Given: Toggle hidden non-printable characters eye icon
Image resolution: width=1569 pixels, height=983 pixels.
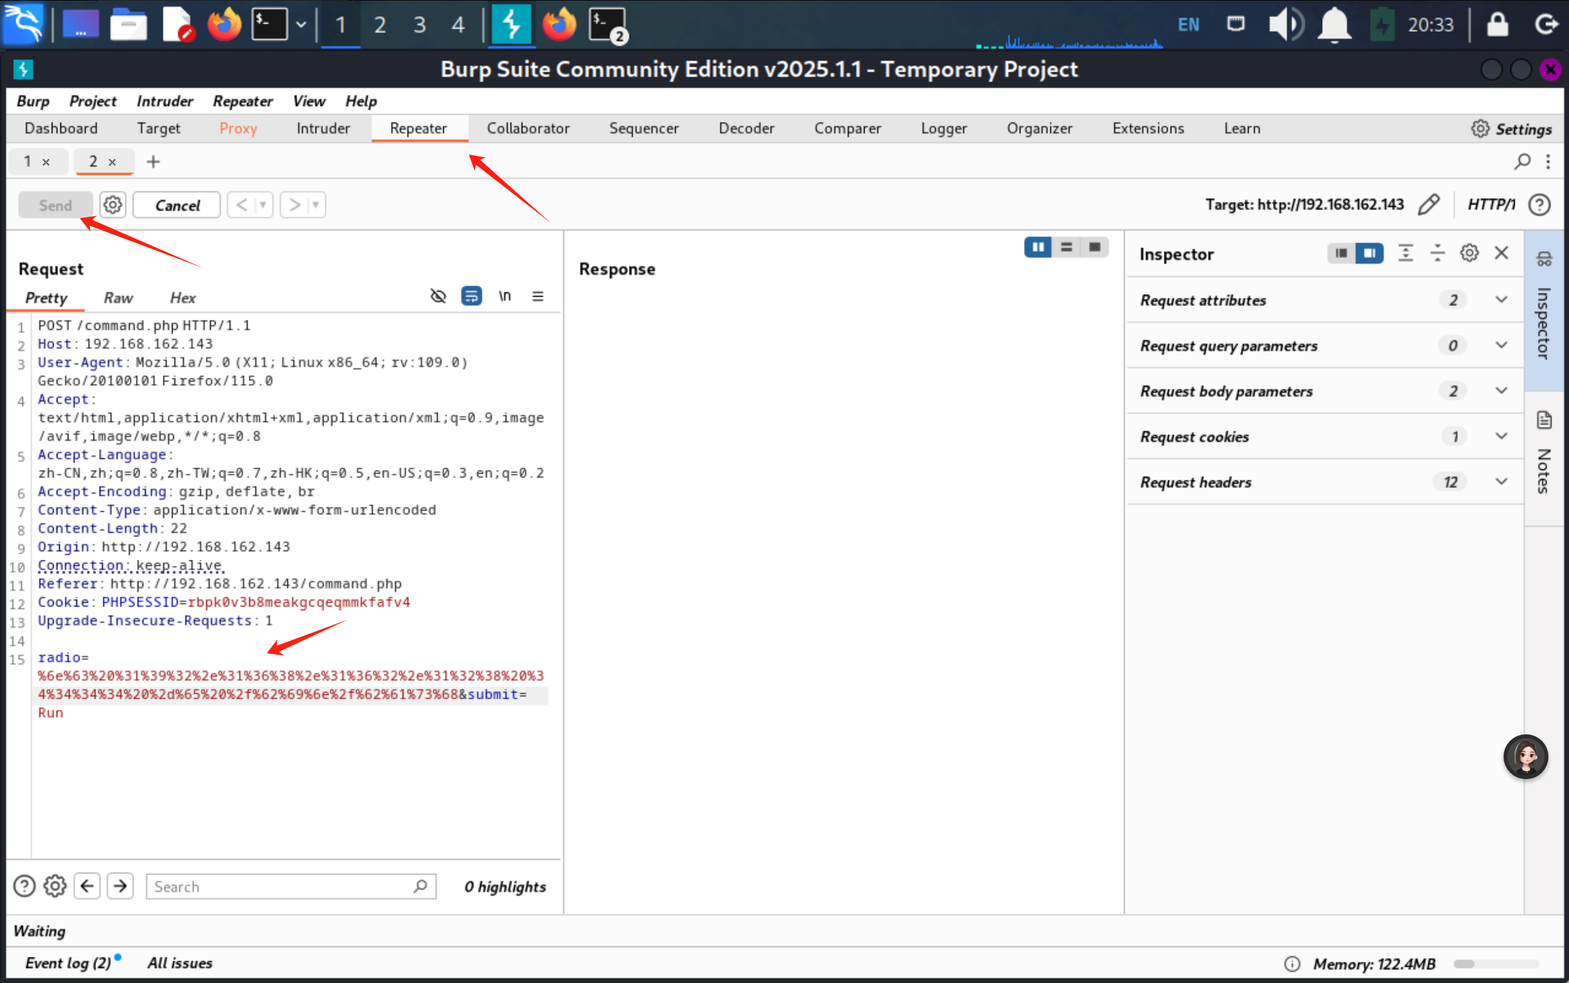Looking at the screenshot, I should pos(438,297).
